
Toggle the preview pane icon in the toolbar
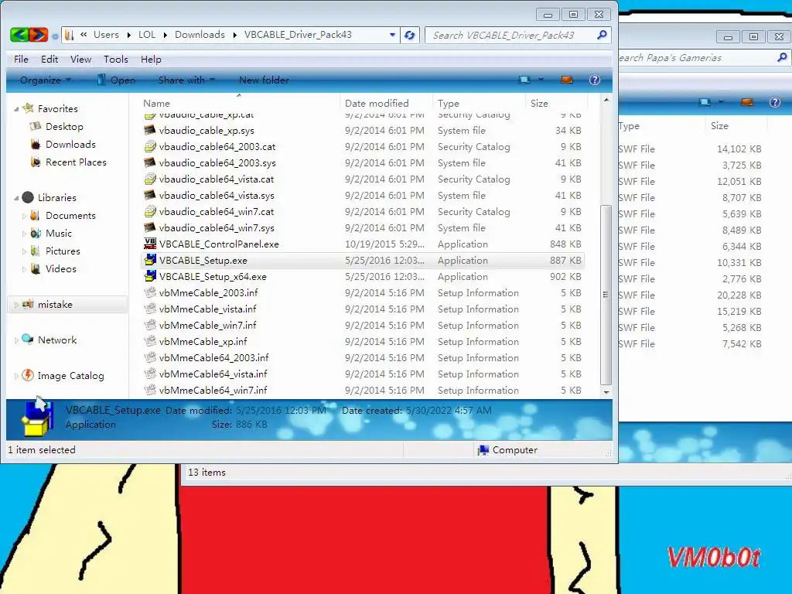[x=566, y=80]
